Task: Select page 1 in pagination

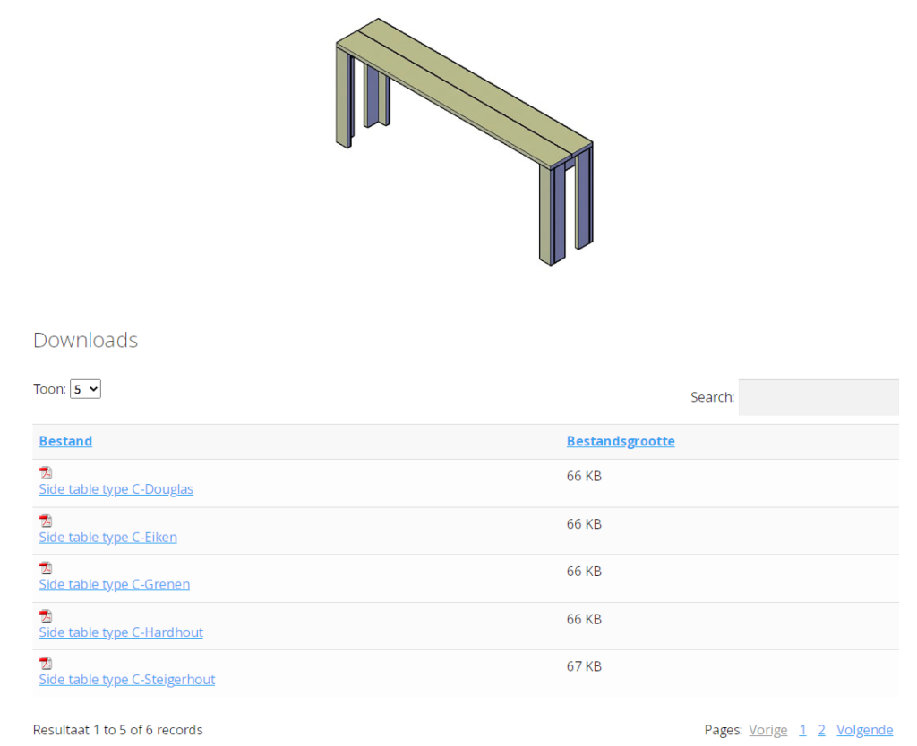Action: point(802,730)
